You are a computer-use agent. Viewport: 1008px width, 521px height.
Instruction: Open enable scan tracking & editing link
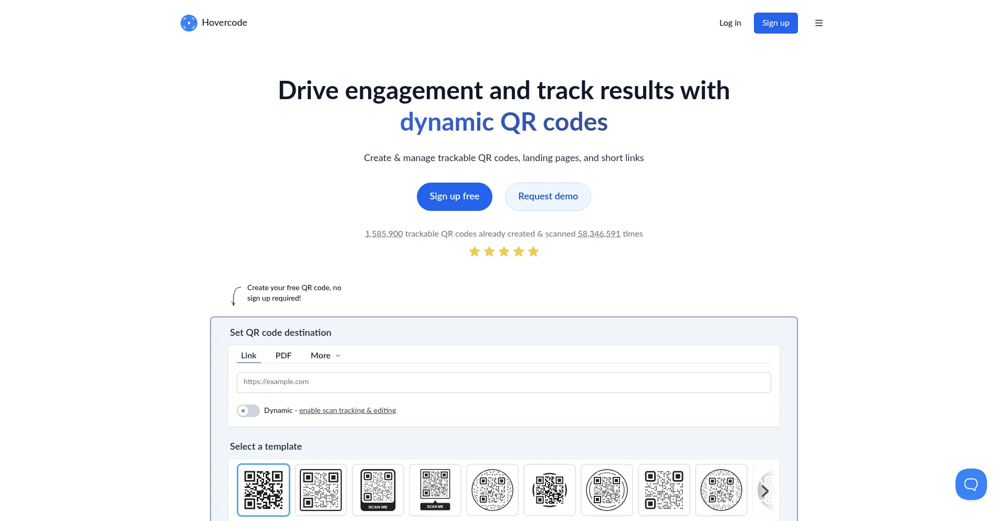[348, 411]
